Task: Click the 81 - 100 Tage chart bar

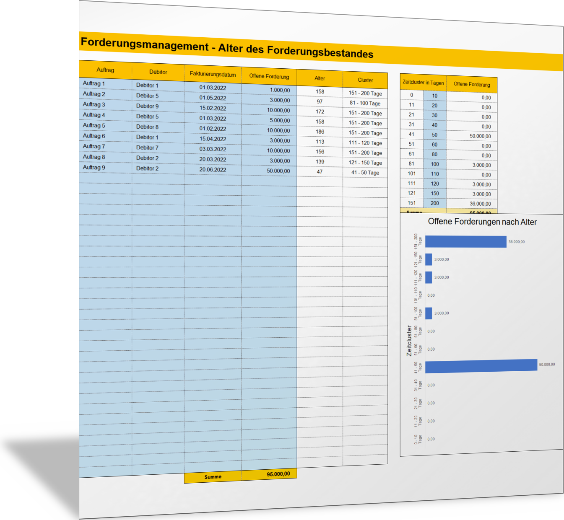Action: [x=429, y=313]
